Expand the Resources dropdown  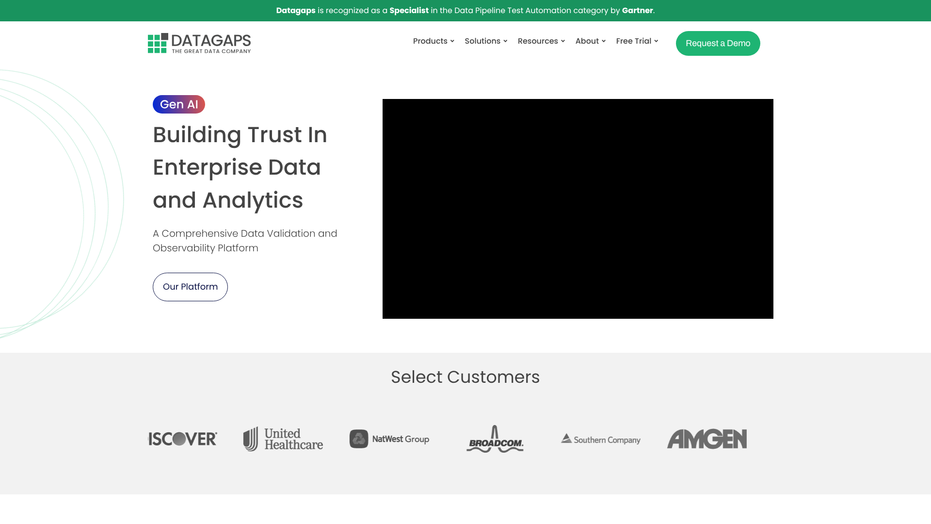(541, 41)
